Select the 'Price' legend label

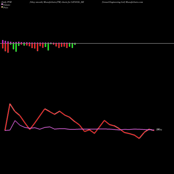[x=6, y=8]
